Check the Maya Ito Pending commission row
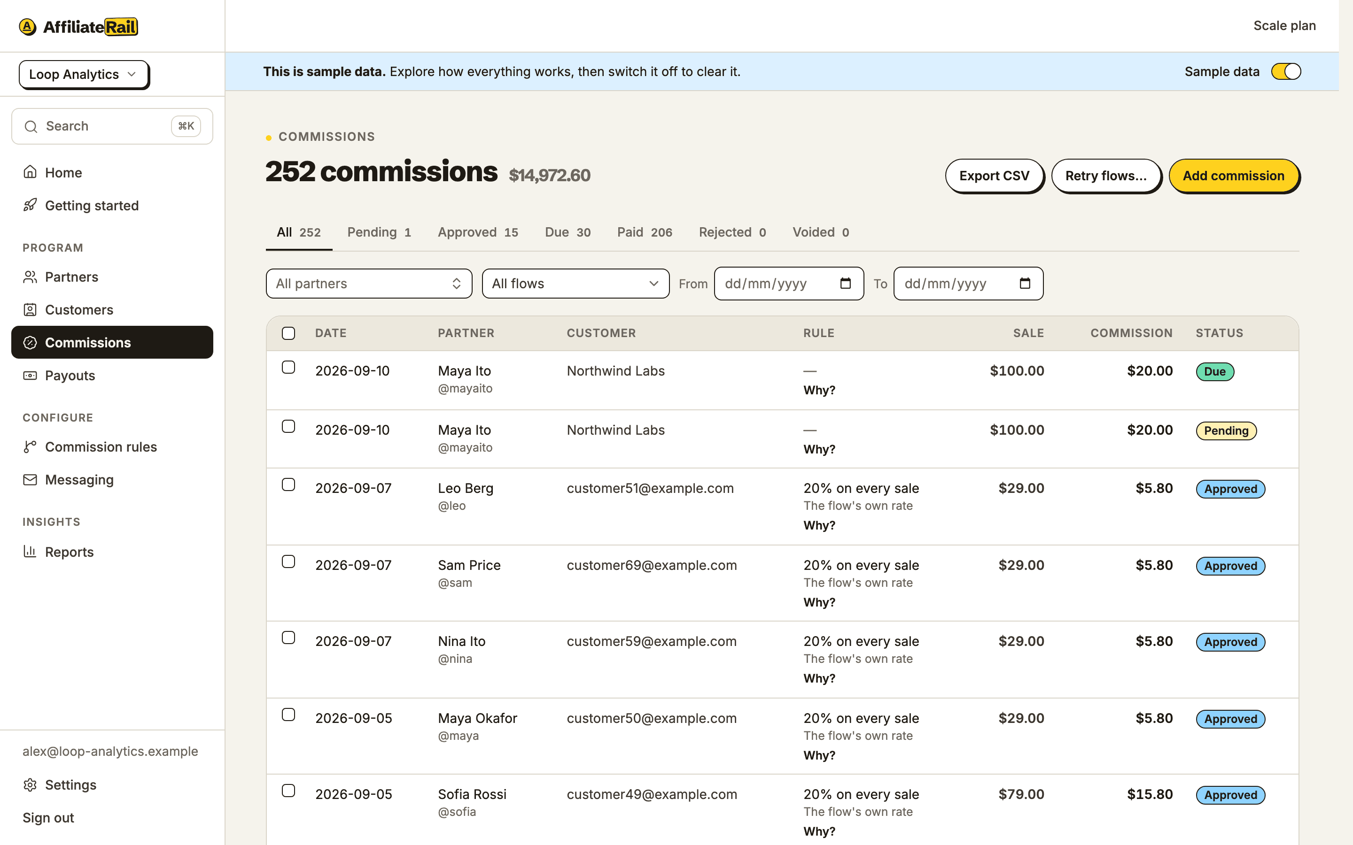1353x845 pixels. pos(288,426)
